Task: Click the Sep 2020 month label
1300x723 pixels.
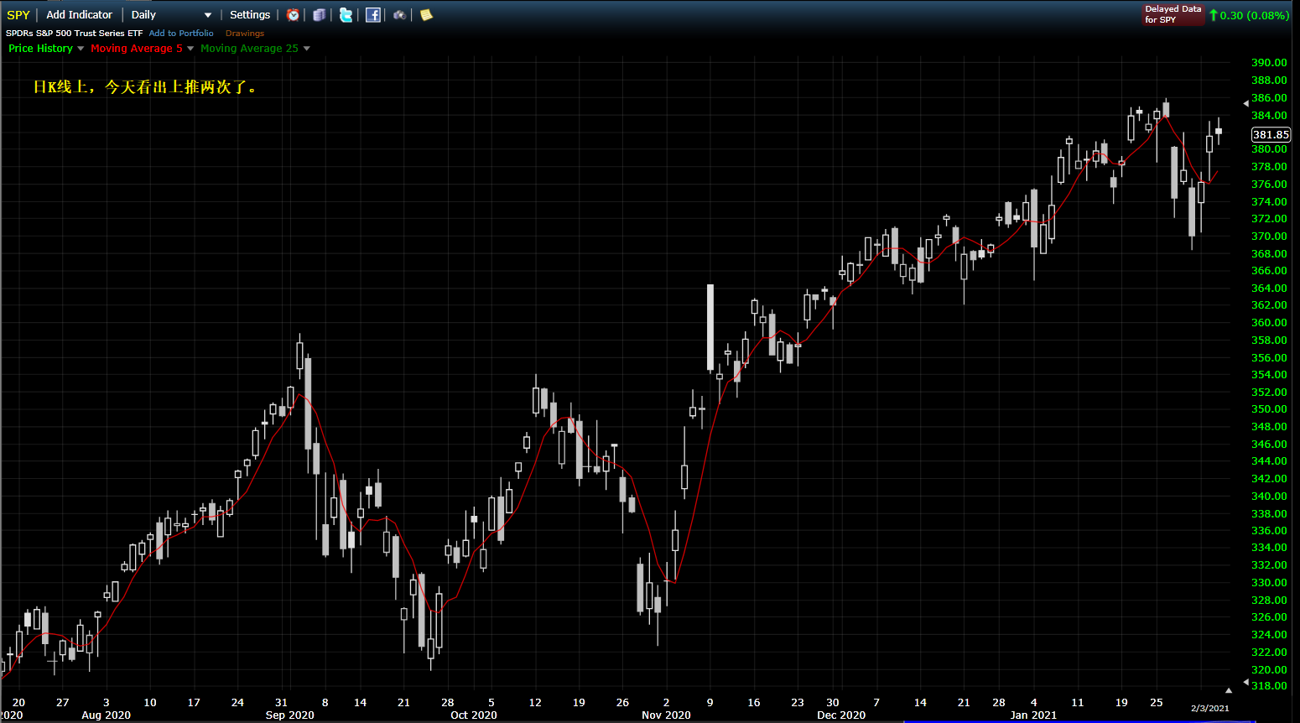Action: pos(289,715)
